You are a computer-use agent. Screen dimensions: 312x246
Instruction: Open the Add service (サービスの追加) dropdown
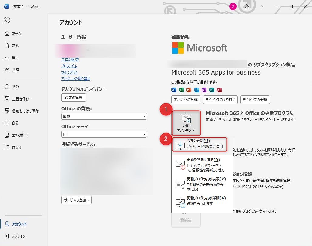pyautogui.click(x=76, y=200)
